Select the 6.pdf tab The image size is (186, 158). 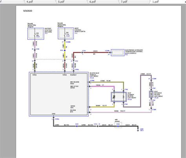[93, 2]
